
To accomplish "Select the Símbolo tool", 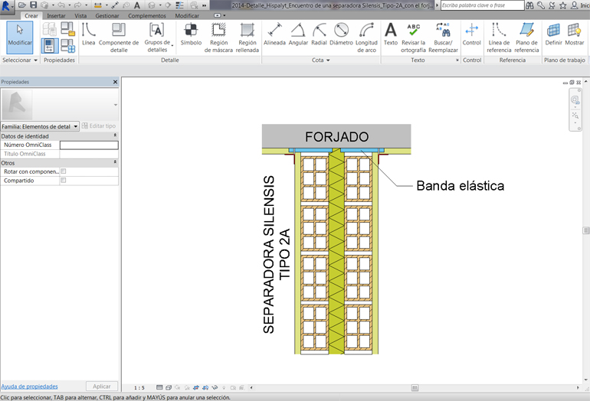I will [191, 35].
